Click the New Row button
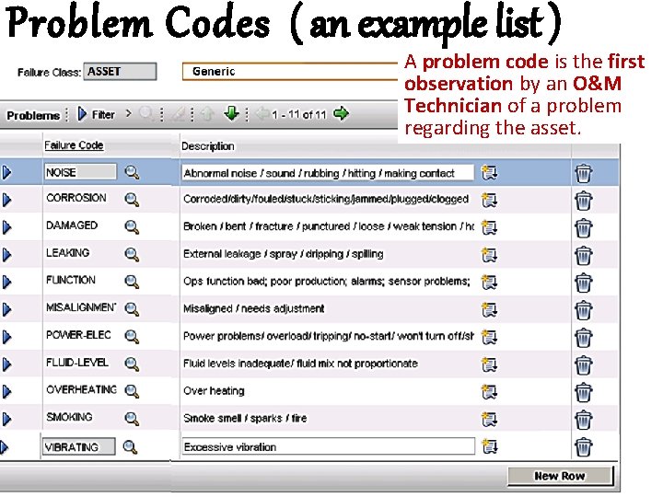This screenshot has width=663, height=497. tap(560, 476)
